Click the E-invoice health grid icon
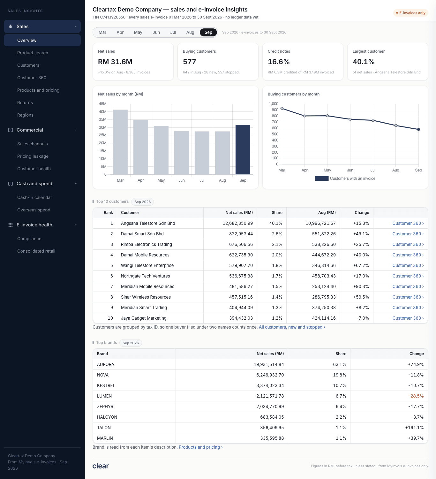This screenshot has height=479, width=436. pyautogui.click(x=11, y=225)
